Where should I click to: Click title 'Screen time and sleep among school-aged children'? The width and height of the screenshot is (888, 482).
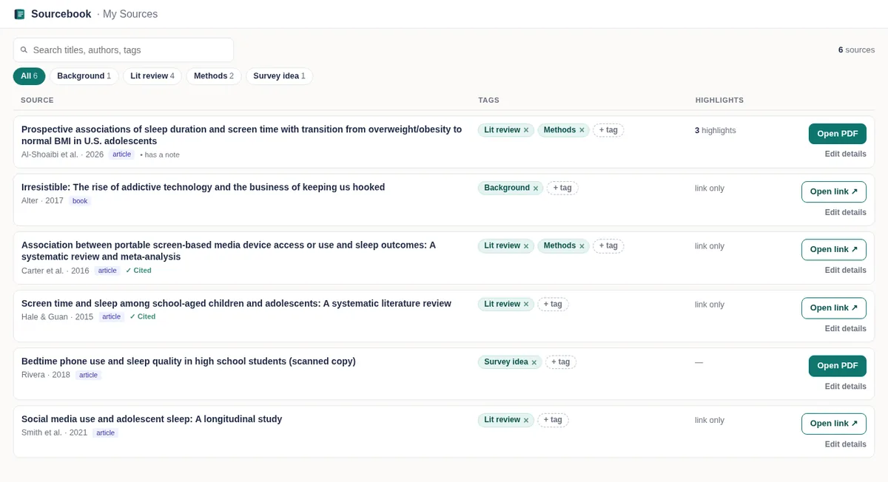(236, 303)
